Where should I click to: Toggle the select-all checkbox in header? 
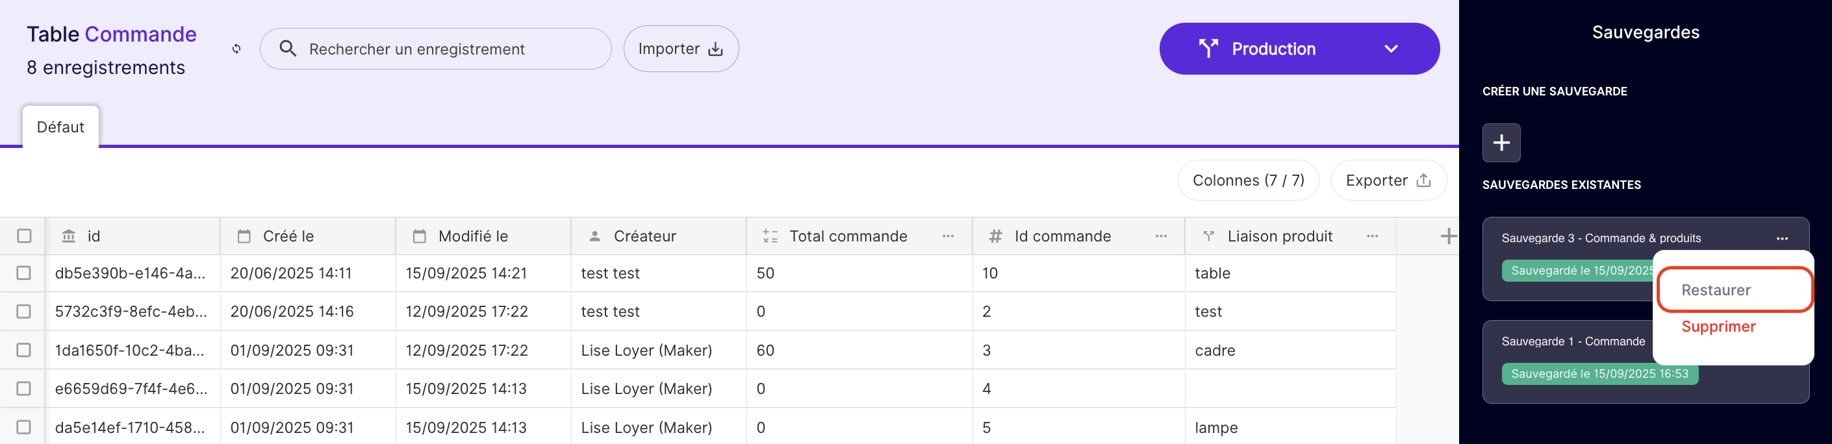click(x=24, y=236)
